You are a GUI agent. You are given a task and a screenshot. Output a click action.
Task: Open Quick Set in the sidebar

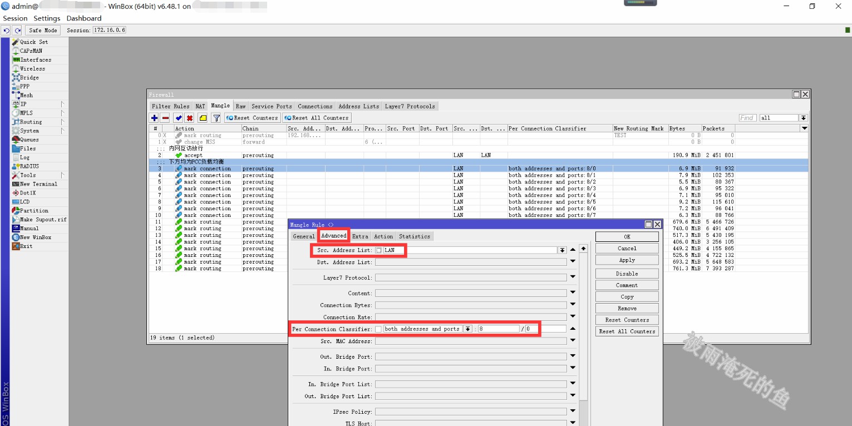[x=33, y=42]
